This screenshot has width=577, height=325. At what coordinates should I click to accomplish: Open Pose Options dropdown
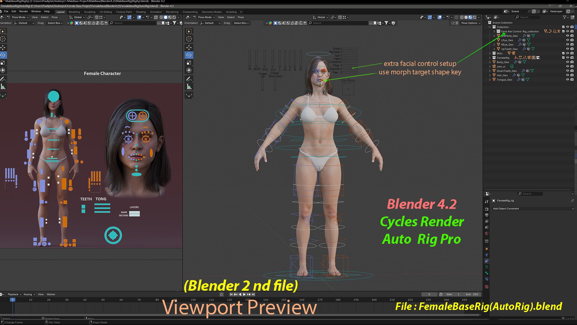[x=471, y=23]
